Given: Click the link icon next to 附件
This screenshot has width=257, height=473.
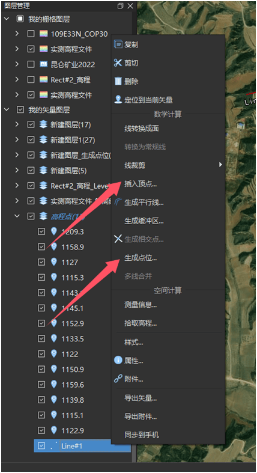Looking at the screenshot, I should [118, 379].
